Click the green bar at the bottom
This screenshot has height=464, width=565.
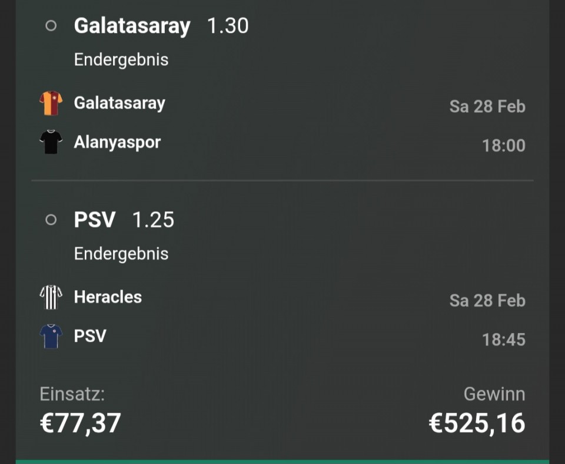pyautogui.click(x=282, y=461)
